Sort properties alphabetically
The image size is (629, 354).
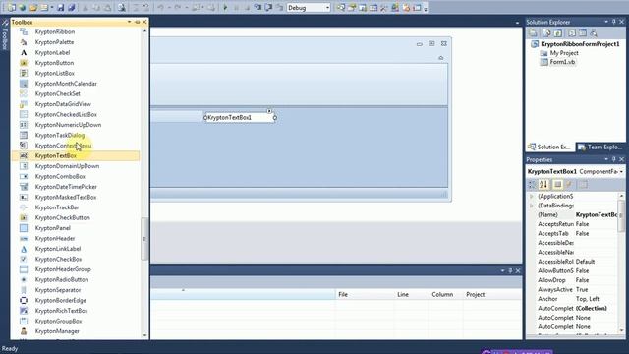pyautogui.click(x=543, y=184)
